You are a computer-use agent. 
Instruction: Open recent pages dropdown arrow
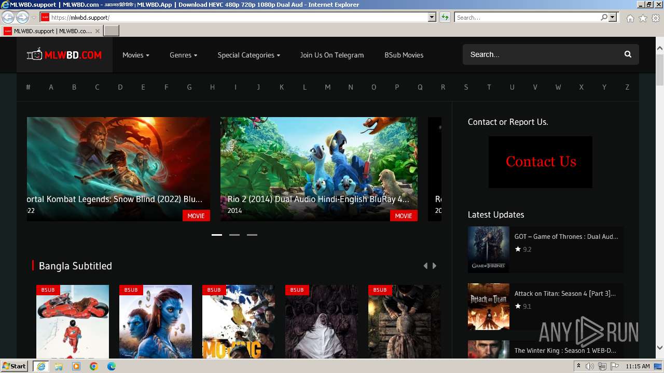[34, 18]
